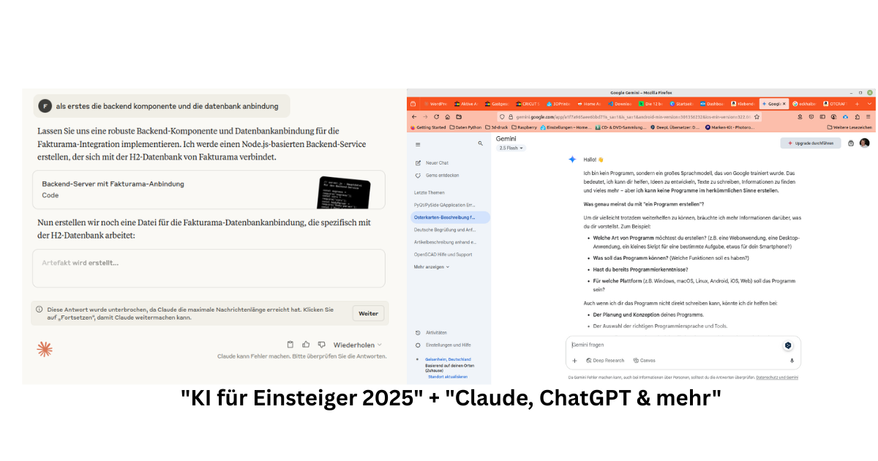Open the Wiederholen dropdown in Claude
878x461 pixels.
[x=358, y=345]
